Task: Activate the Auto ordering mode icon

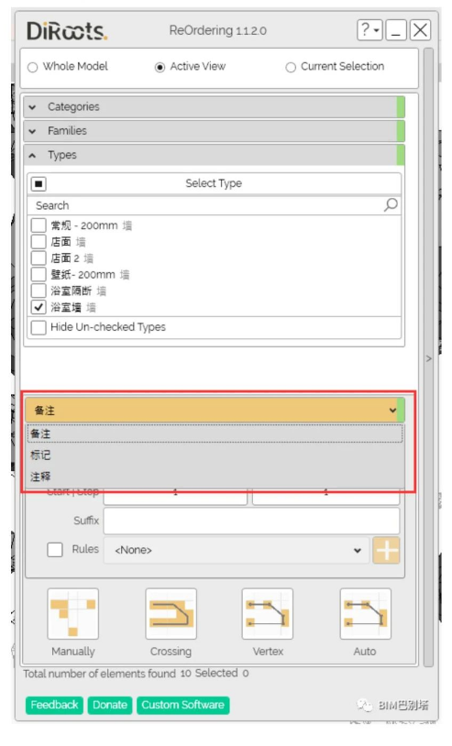Action: pos(366,614)
